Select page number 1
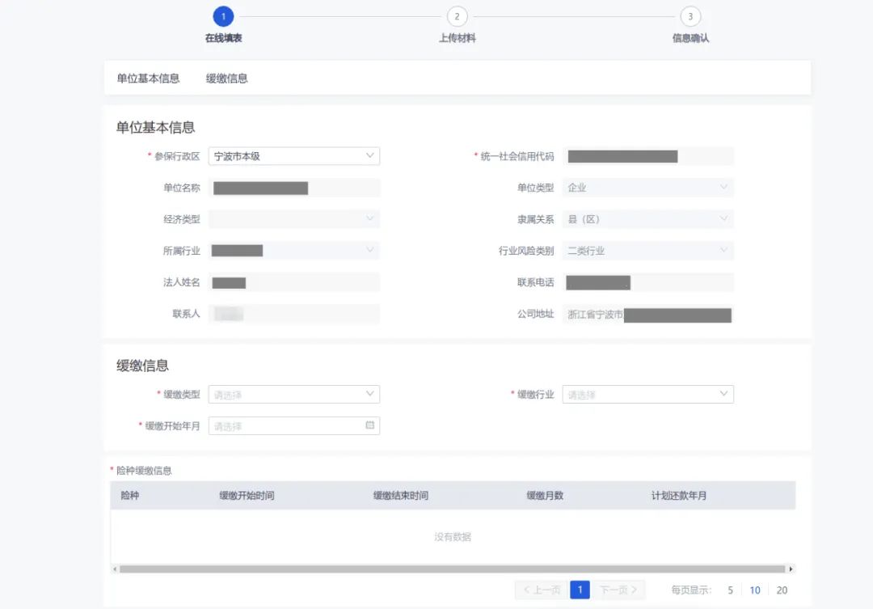This screenshot has height=609, width=873. click(x=580, y=590)
